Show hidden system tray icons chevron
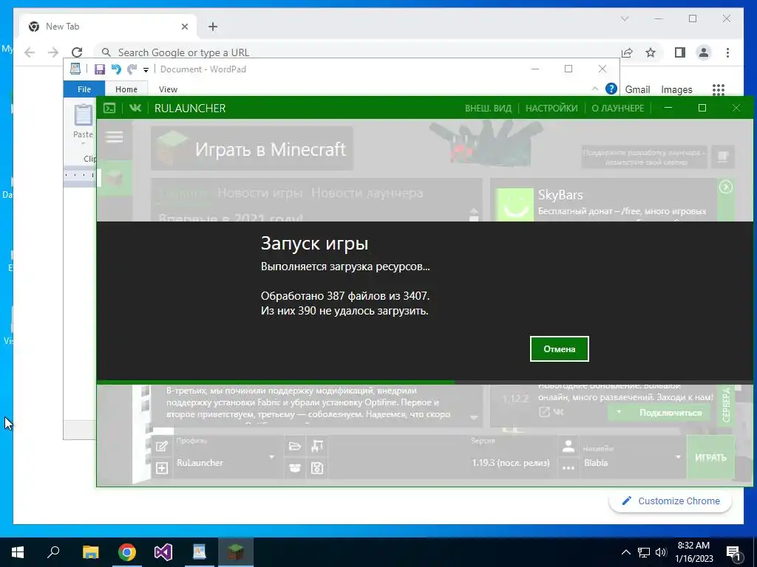The height and width of the screenshot is (567, 757). (625, 552)
